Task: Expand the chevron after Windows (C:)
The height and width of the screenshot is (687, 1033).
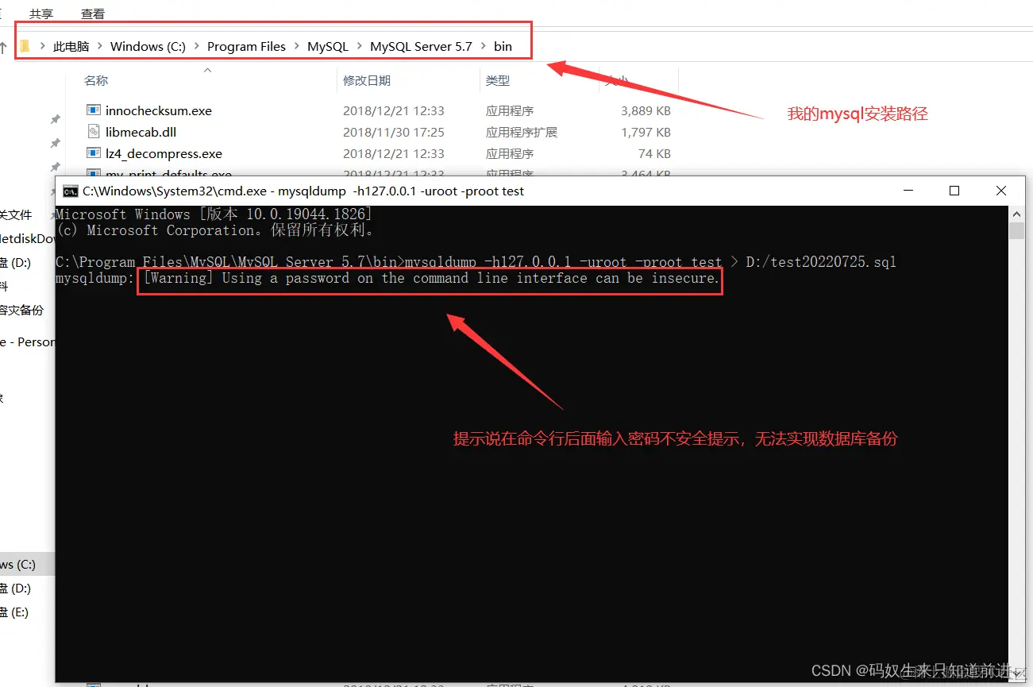Action: tap(196, 47)
